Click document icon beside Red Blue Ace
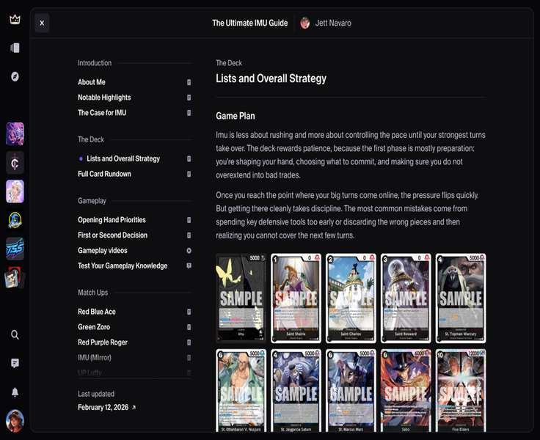The image size is (540, 440). coord(189,312)
